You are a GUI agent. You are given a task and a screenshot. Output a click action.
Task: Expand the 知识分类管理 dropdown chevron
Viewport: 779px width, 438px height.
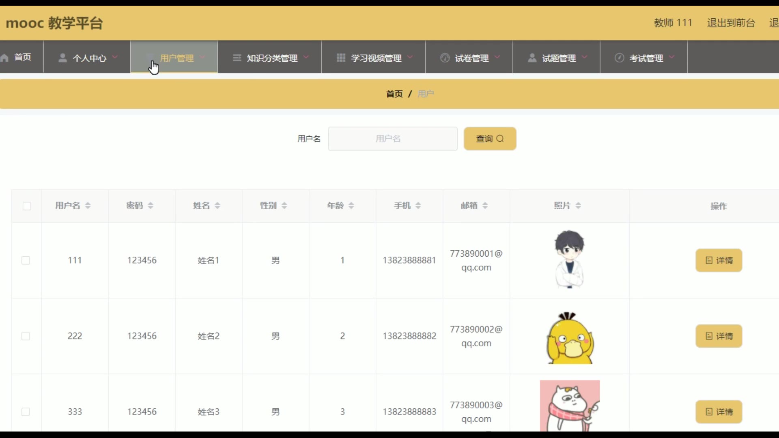[x=306, y=57]
